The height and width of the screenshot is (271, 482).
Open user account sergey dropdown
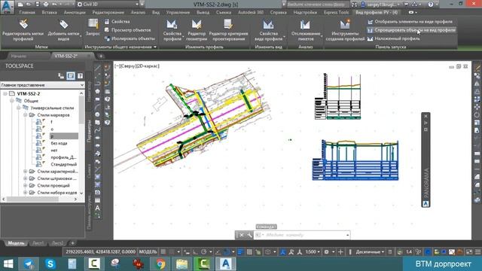point(381,5)
